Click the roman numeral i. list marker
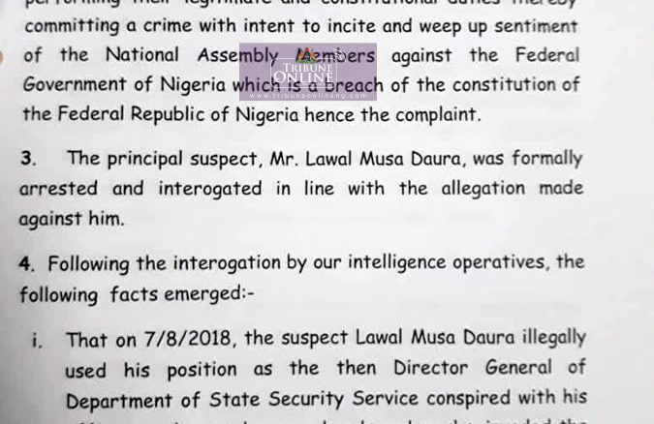 tap(37, 341)
